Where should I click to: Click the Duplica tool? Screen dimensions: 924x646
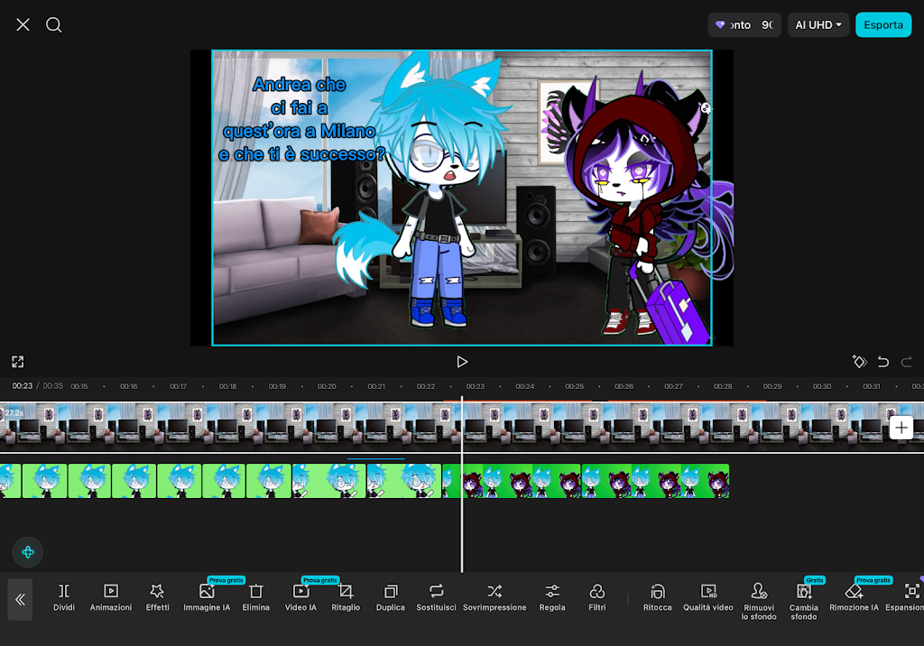[x=390, y=597]
